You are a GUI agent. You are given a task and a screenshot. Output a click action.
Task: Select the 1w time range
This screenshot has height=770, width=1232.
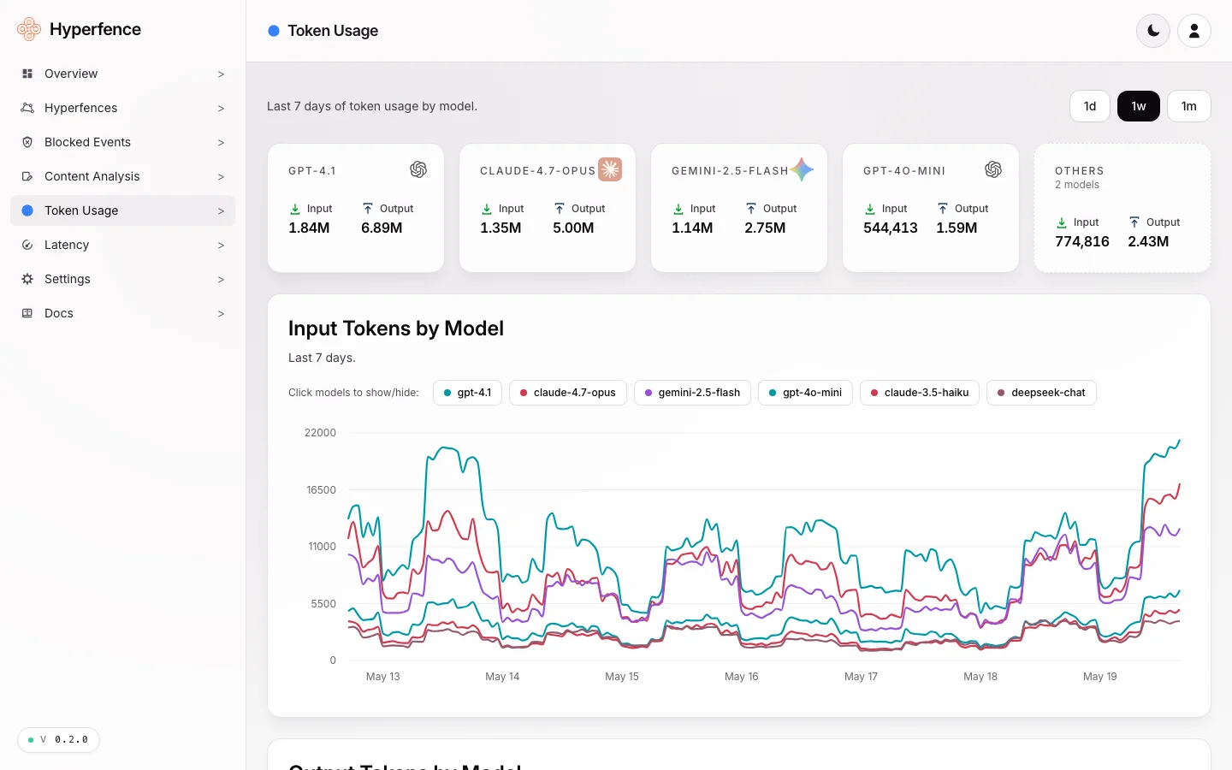[x=1139, y=106]
